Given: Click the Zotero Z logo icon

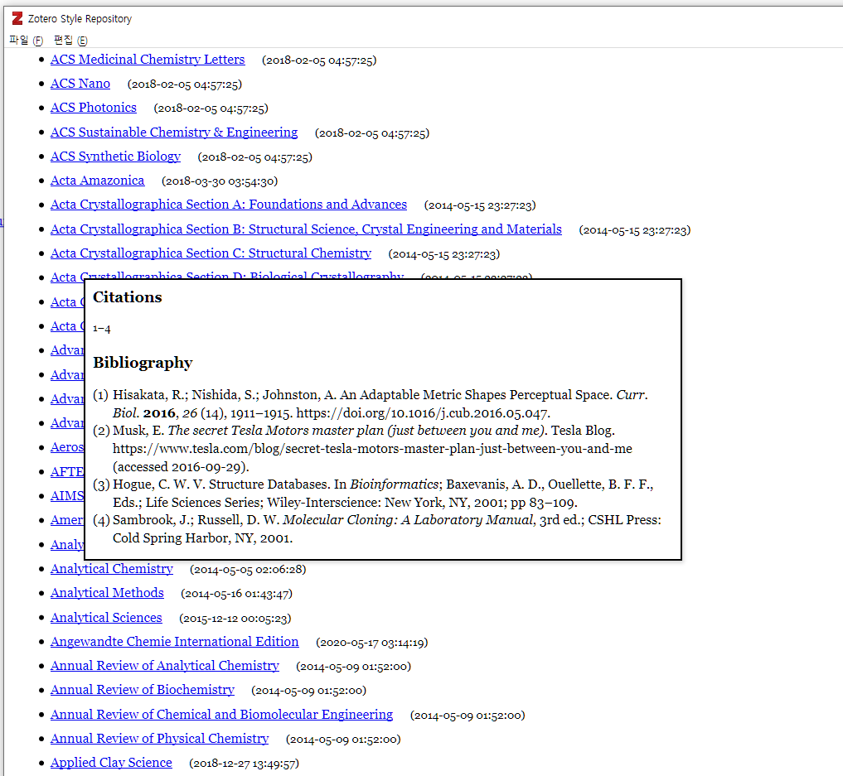Looking at the screenshot, I should (x=17, y=19).
